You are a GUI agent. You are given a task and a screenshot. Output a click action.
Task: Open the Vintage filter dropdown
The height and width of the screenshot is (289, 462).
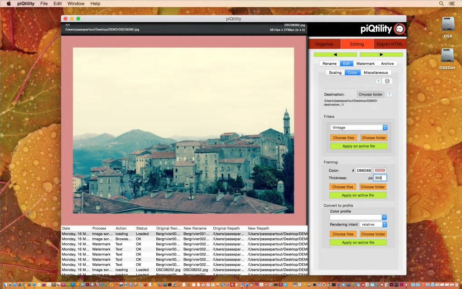[x=359, y=128]
